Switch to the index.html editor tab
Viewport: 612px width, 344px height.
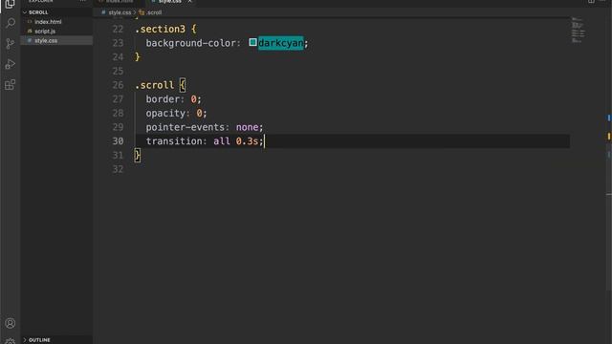[120, 2]
